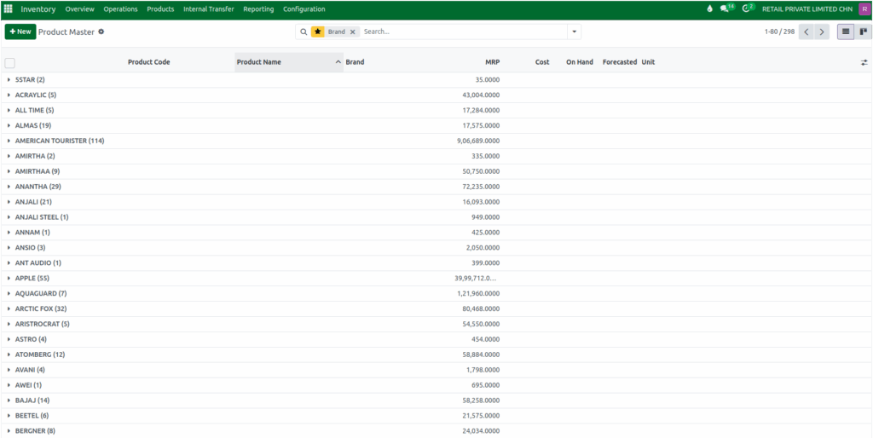
Task: Remove the Brand filter with the x
Action: pyautogui.click(x=352, y=32)
